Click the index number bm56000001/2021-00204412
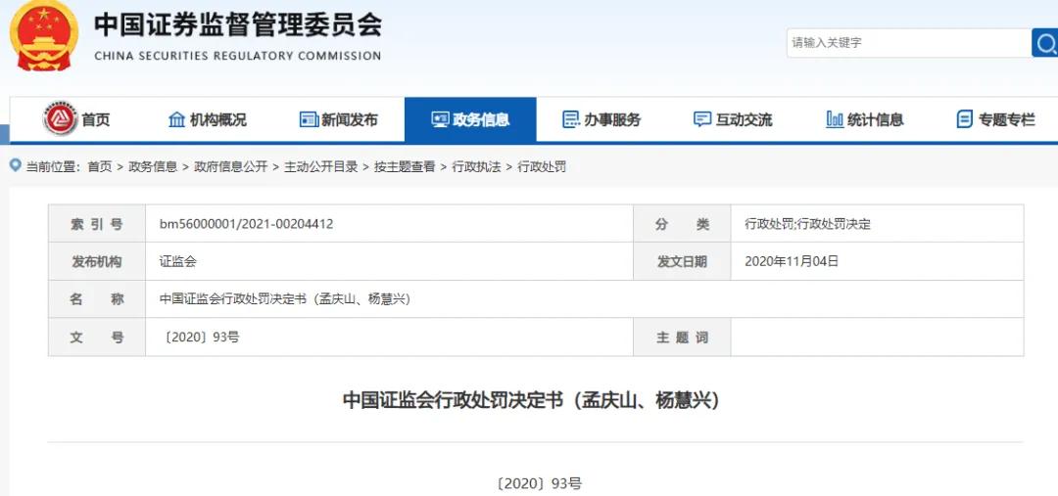1058x496 pixels. [x=246, y=224]
